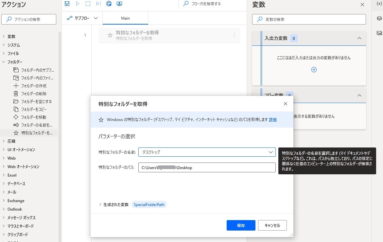This screenshot has width=383, height=242.
Task: Collapse the 入出力変数 section chevron
Action: [x=359, y=38]
